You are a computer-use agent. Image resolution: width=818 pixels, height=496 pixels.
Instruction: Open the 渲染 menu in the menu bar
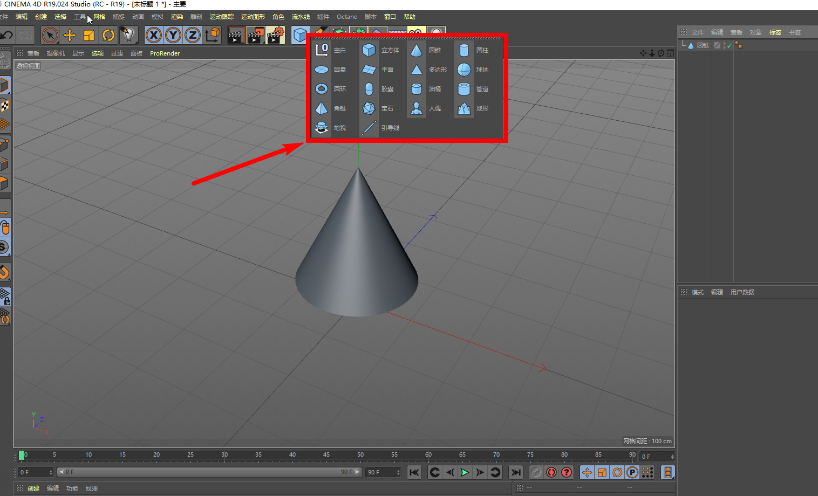click(177, 17)
